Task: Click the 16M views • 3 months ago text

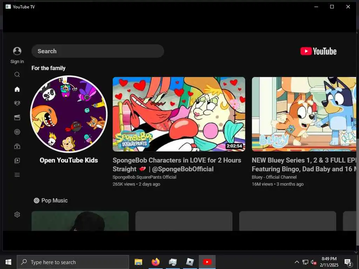Action: point(278,184)
